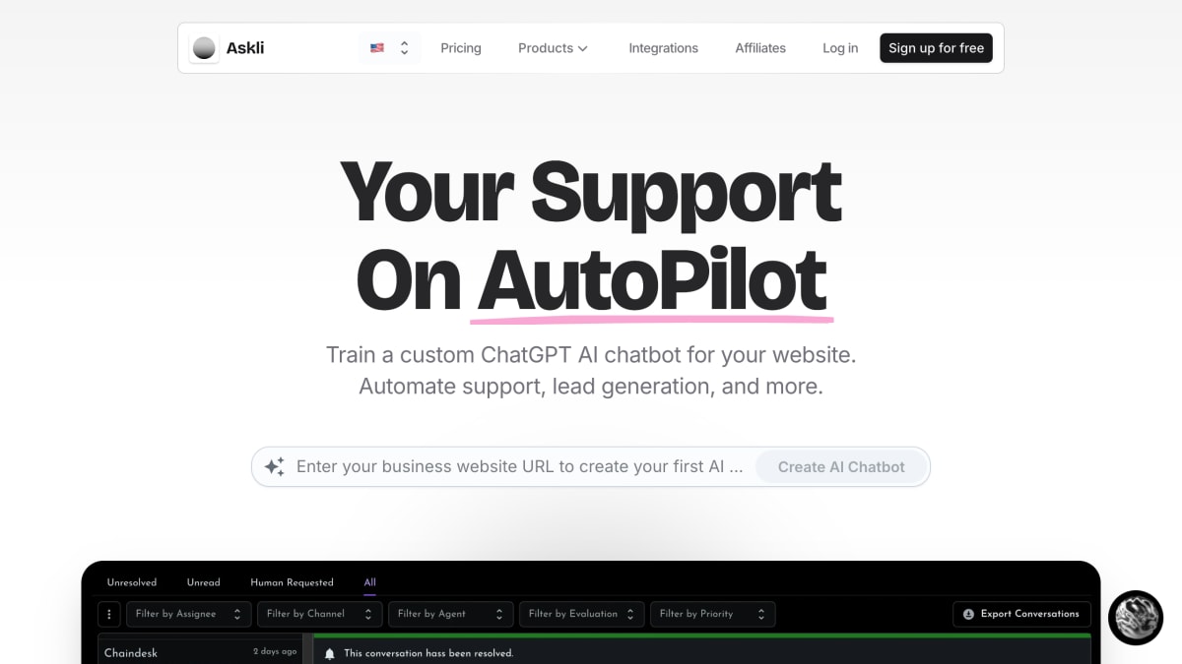Click the Askli logo sphere icon
The width and height of the screenshot is (1182, 664).
[204, 48]
